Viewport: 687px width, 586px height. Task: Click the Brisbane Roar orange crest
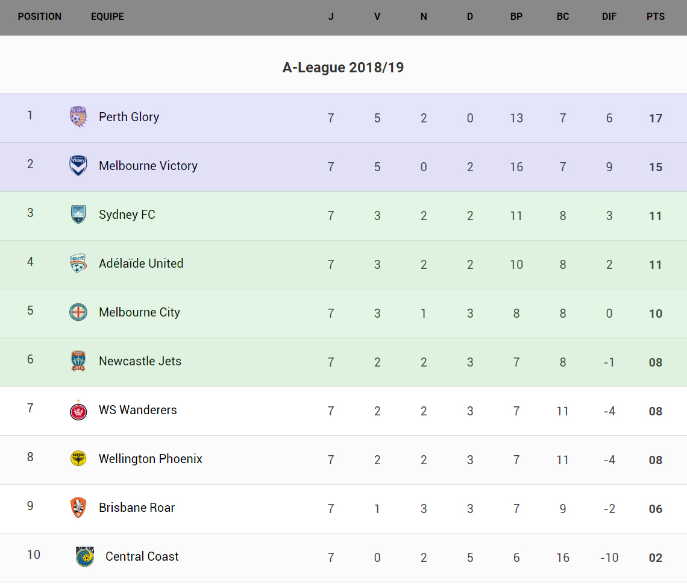78,508
